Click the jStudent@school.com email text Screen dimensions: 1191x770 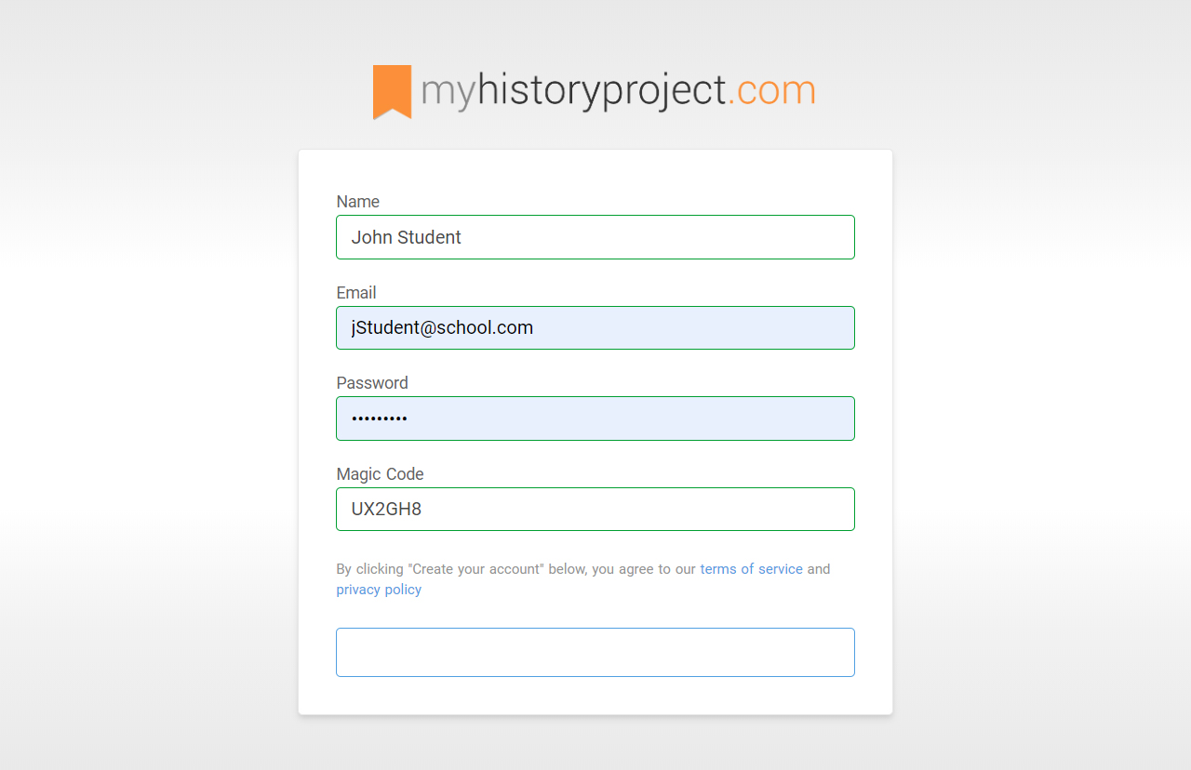point(442,328)
